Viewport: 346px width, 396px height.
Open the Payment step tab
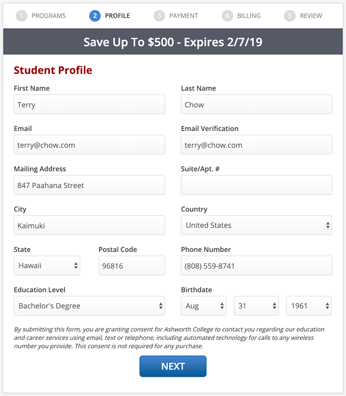(183, 16)
